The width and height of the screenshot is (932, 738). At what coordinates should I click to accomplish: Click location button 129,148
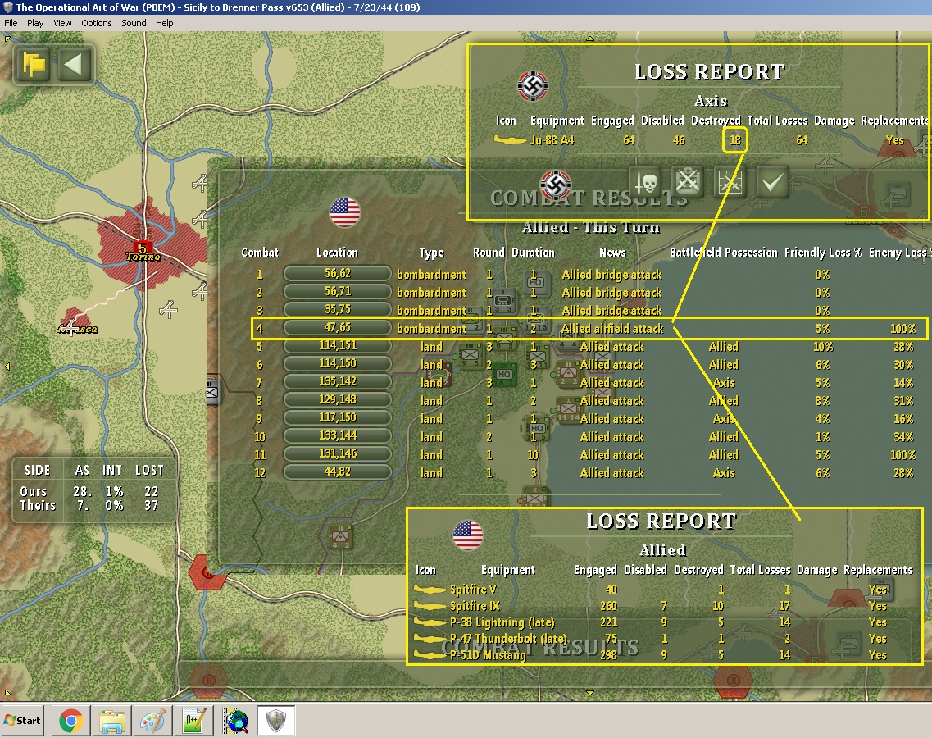click(337, 399)
